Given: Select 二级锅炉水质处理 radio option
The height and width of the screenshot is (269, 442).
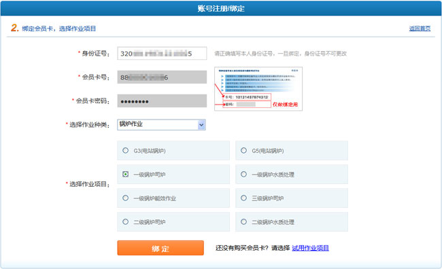Looking at the screenshot, I should 244,221.
